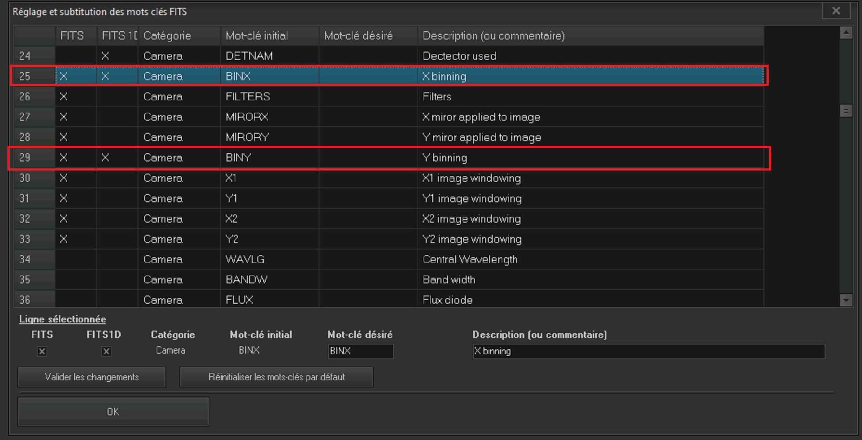This screenshot has height=440, width=862.
Task: Confirm with the OK button
Action: click(x=113, y=411)
